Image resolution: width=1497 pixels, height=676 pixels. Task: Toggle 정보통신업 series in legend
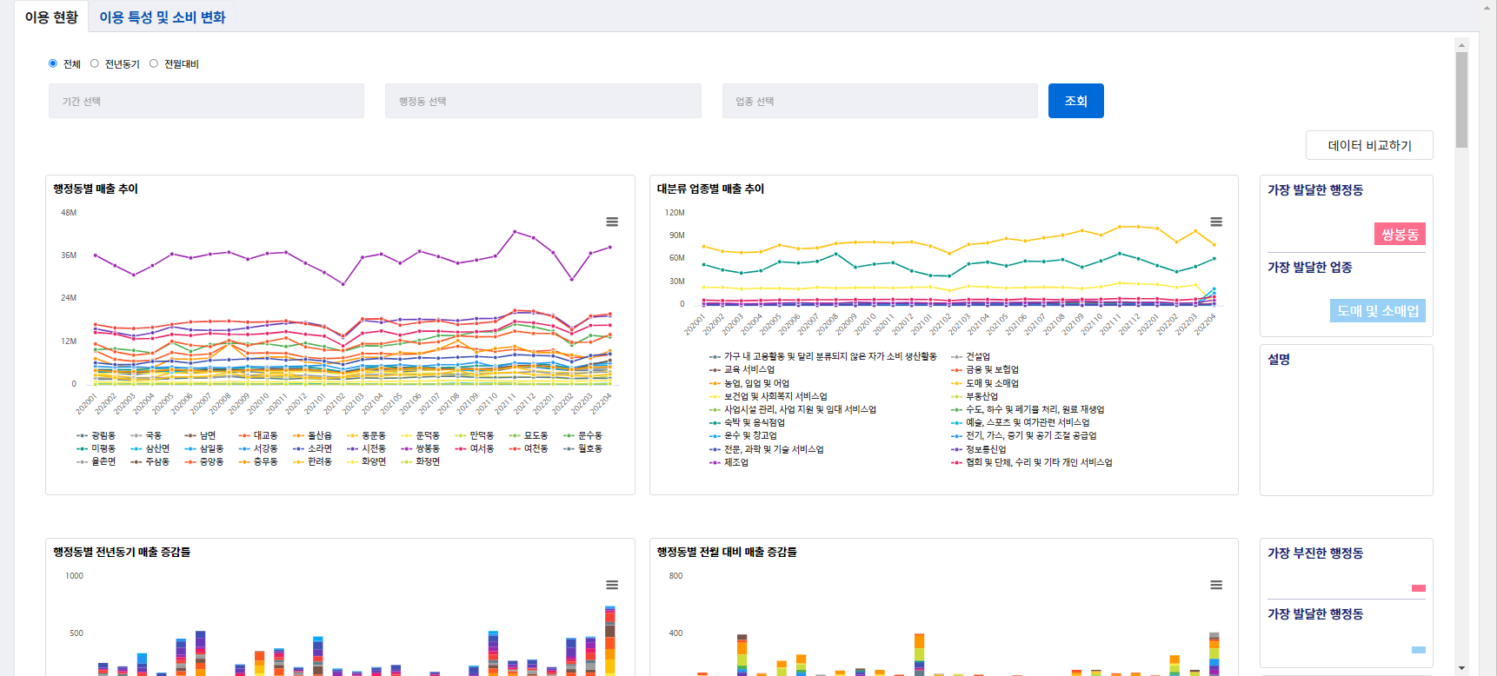pos(978,449)
